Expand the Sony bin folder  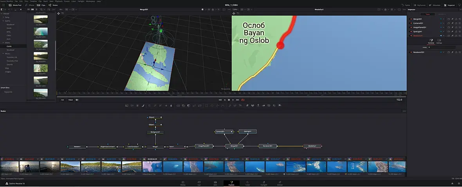[x=3, y=17]
